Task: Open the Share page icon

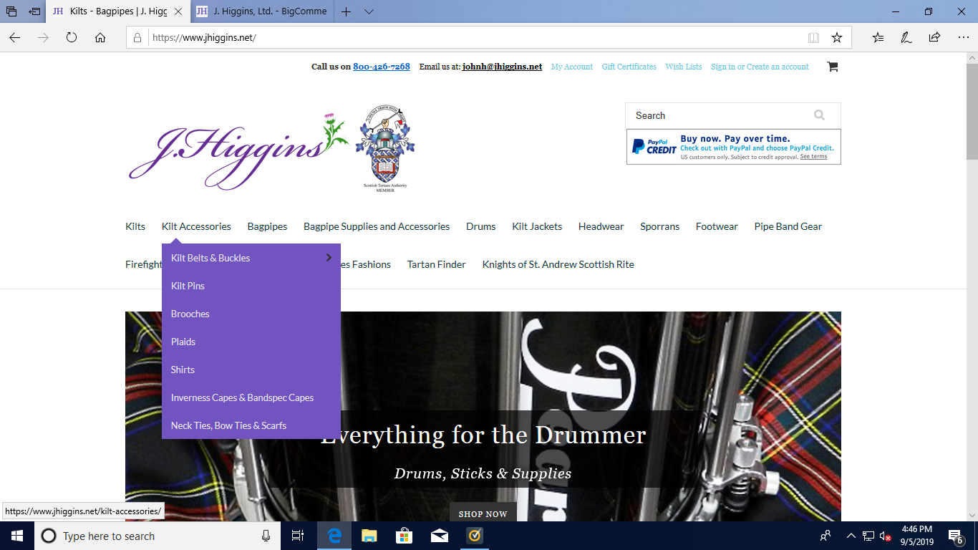Action: (934, 38)
